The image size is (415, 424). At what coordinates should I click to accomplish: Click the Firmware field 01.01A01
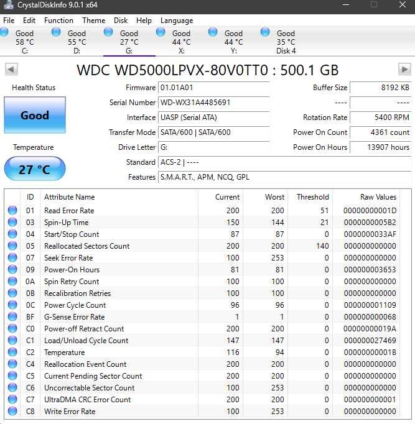pyautogui.click(x=214, y=88)
